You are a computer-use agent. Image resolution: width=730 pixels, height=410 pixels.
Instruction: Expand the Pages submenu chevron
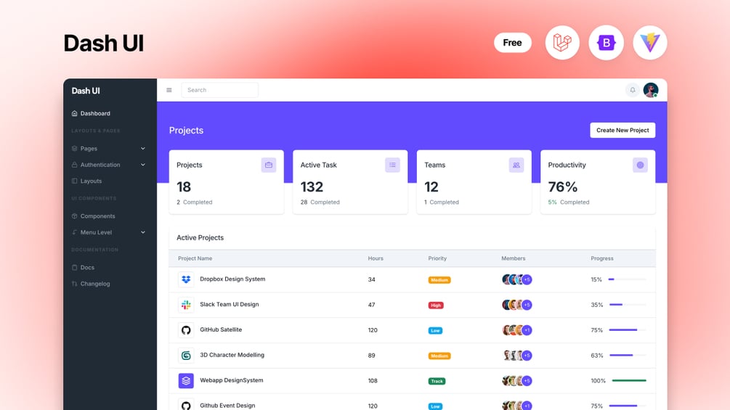coord(143,149)
